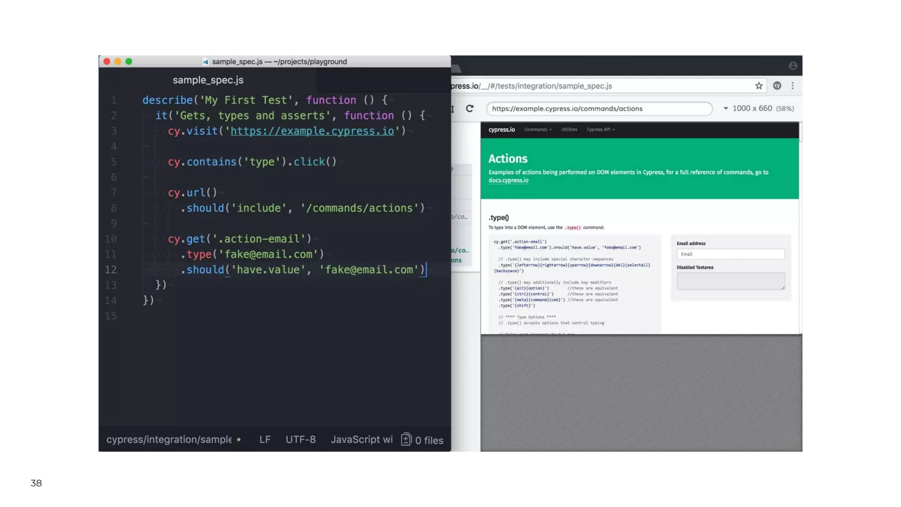Image resolution: width=901 pixels, height=507 pixels.
Task: Bookmark page with the star icon
Action: [x=758, y=86]
